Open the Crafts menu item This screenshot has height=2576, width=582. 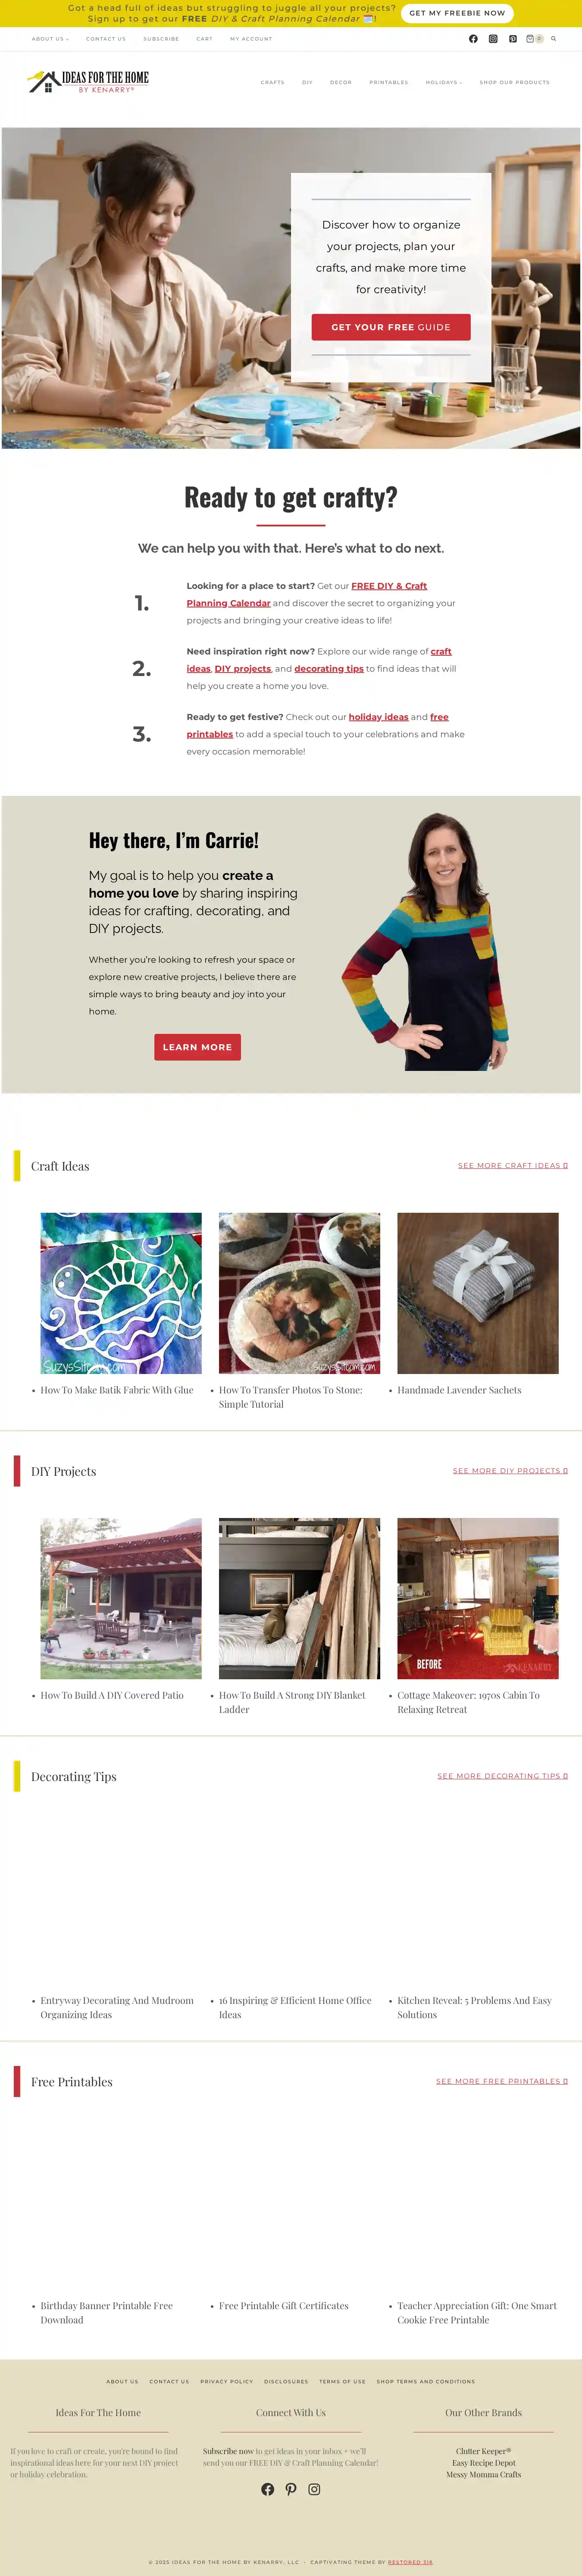(272, 82)
